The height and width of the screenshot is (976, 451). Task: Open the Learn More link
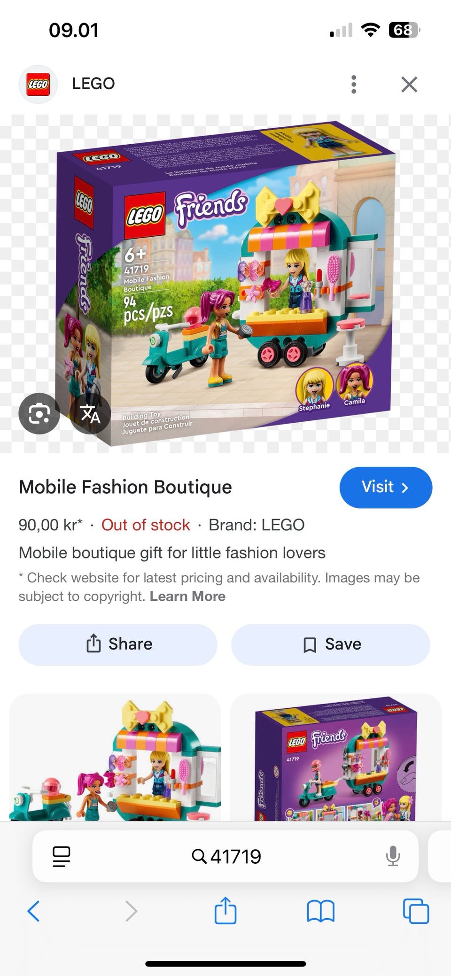click(x=187, y=596)
